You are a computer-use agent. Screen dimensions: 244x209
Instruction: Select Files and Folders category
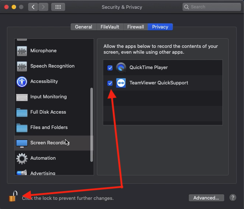click(49, 128)
